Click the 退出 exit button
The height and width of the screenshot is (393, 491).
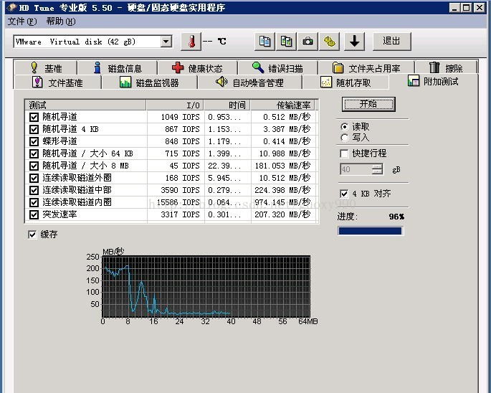tap(392, 42)
